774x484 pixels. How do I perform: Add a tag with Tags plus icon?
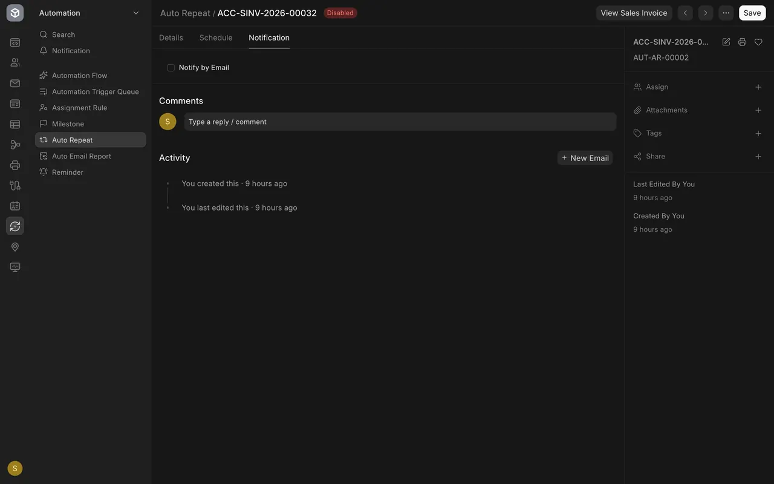[758, 133]
